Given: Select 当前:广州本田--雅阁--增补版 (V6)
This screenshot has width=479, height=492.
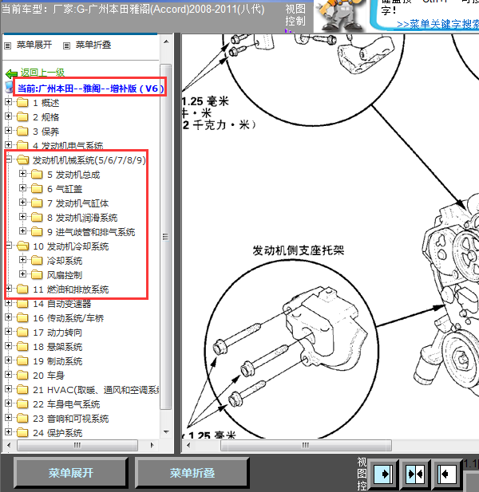Looking at the screenshot, I should [91, 89].
